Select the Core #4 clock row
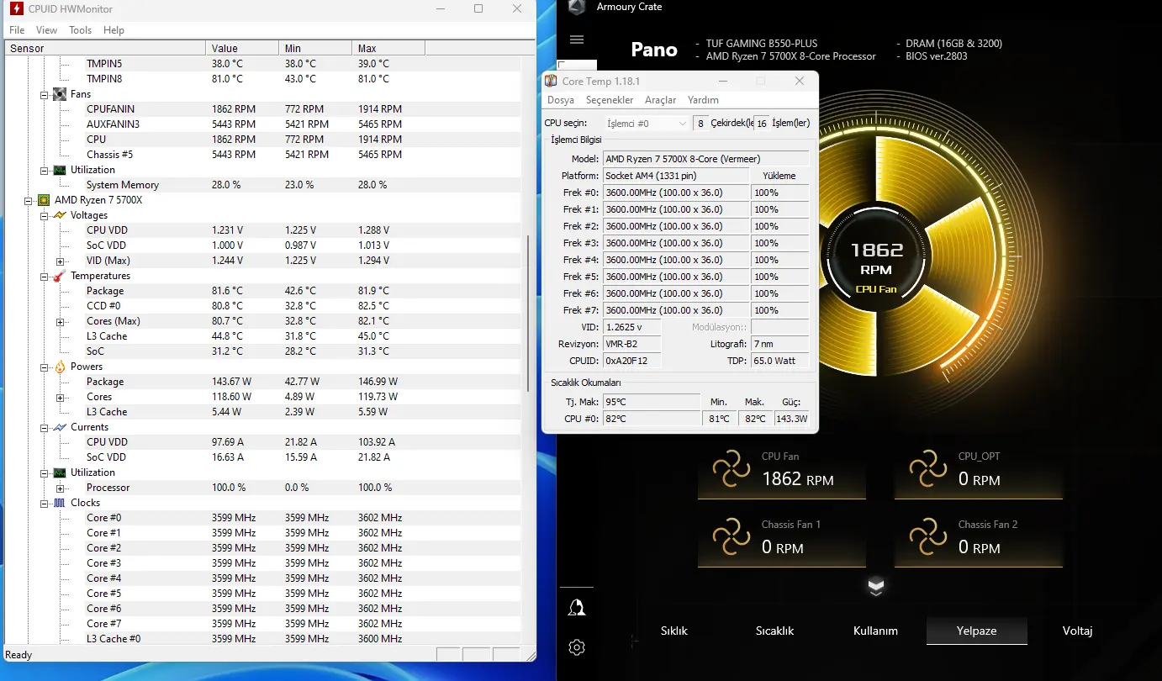Screen dimensions: 1162x681 263,578
